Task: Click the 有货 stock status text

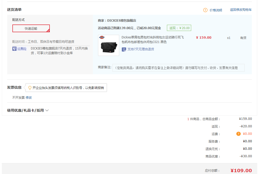Action: (243, 38)
